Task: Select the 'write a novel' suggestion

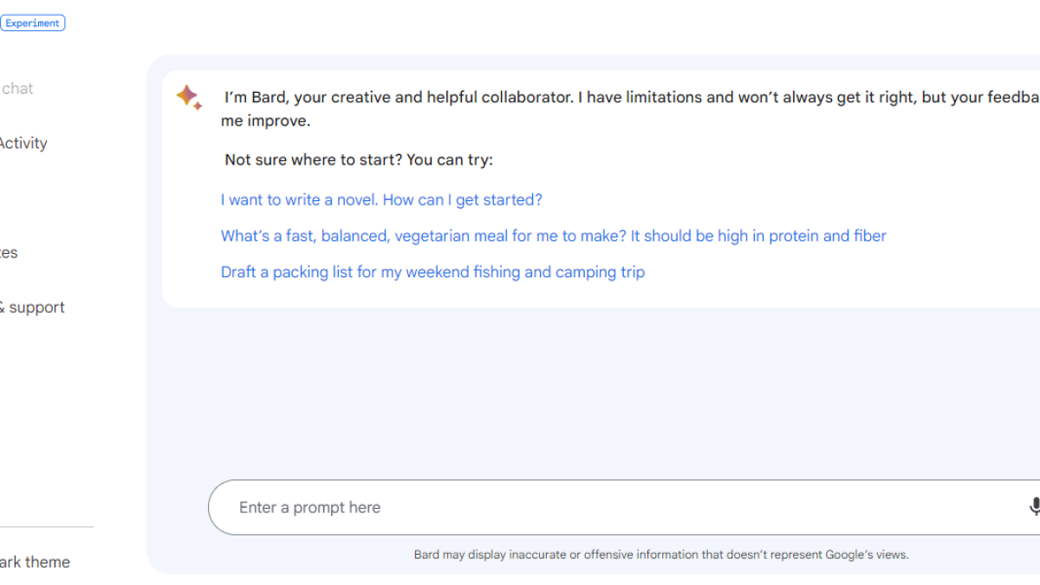Action: coord(381,199)
